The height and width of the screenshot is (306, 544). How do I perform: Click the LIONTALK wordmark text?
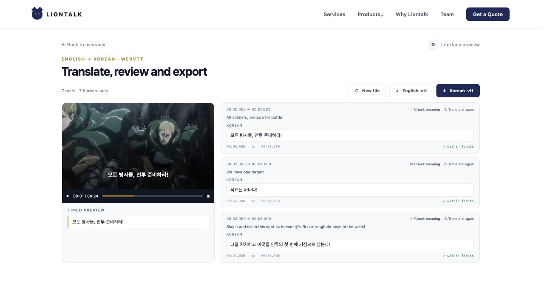coord(64,14)
